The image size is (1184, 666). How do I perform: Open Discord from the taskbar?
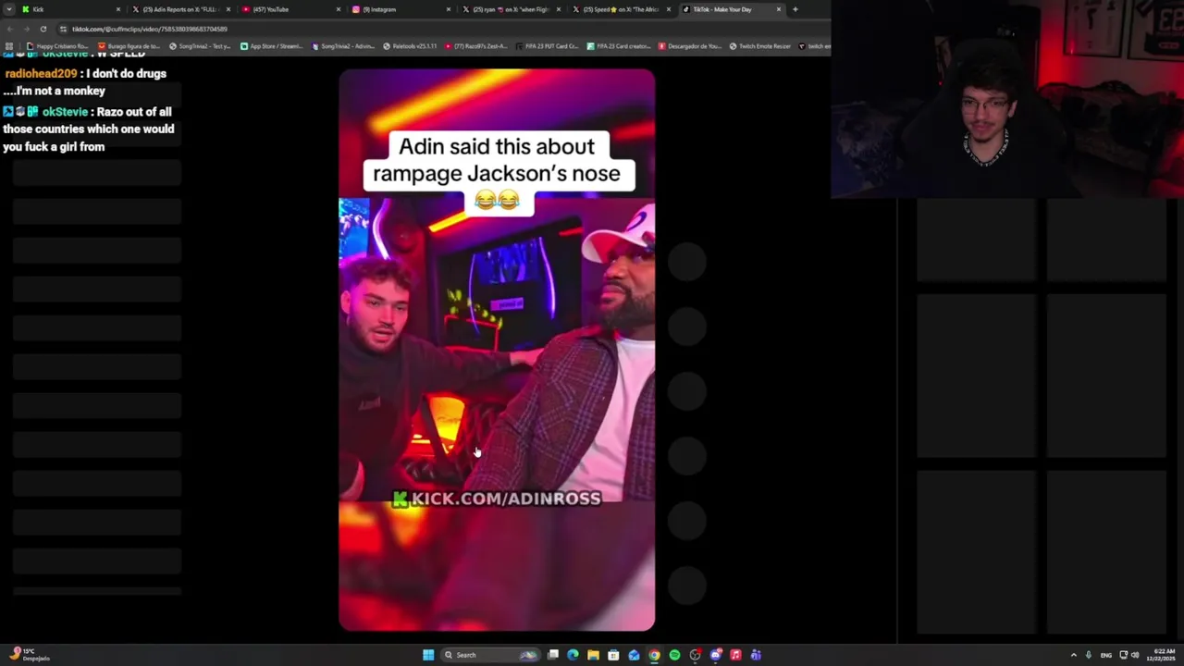(715, 655)
